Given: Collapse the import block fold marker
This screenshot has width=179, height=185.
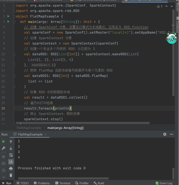Looking at the screenshot, I should 14,5.
